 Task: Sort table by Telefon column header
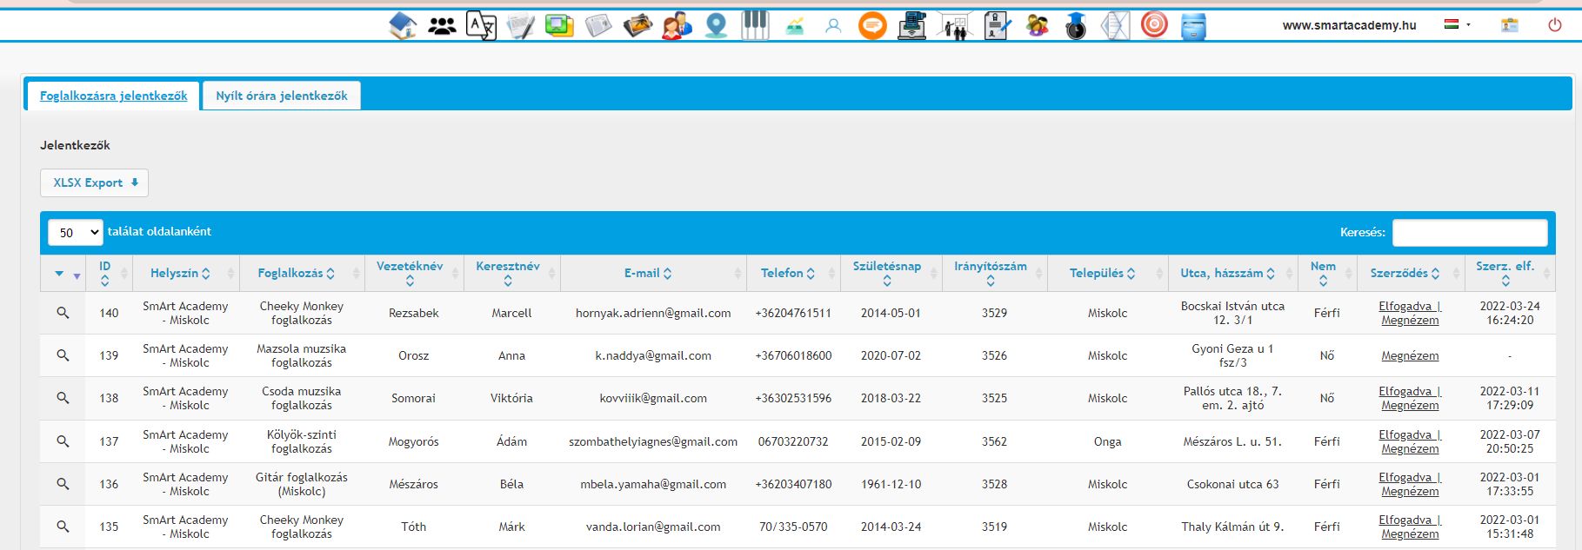pyautogui.click(x=787, y=273)
